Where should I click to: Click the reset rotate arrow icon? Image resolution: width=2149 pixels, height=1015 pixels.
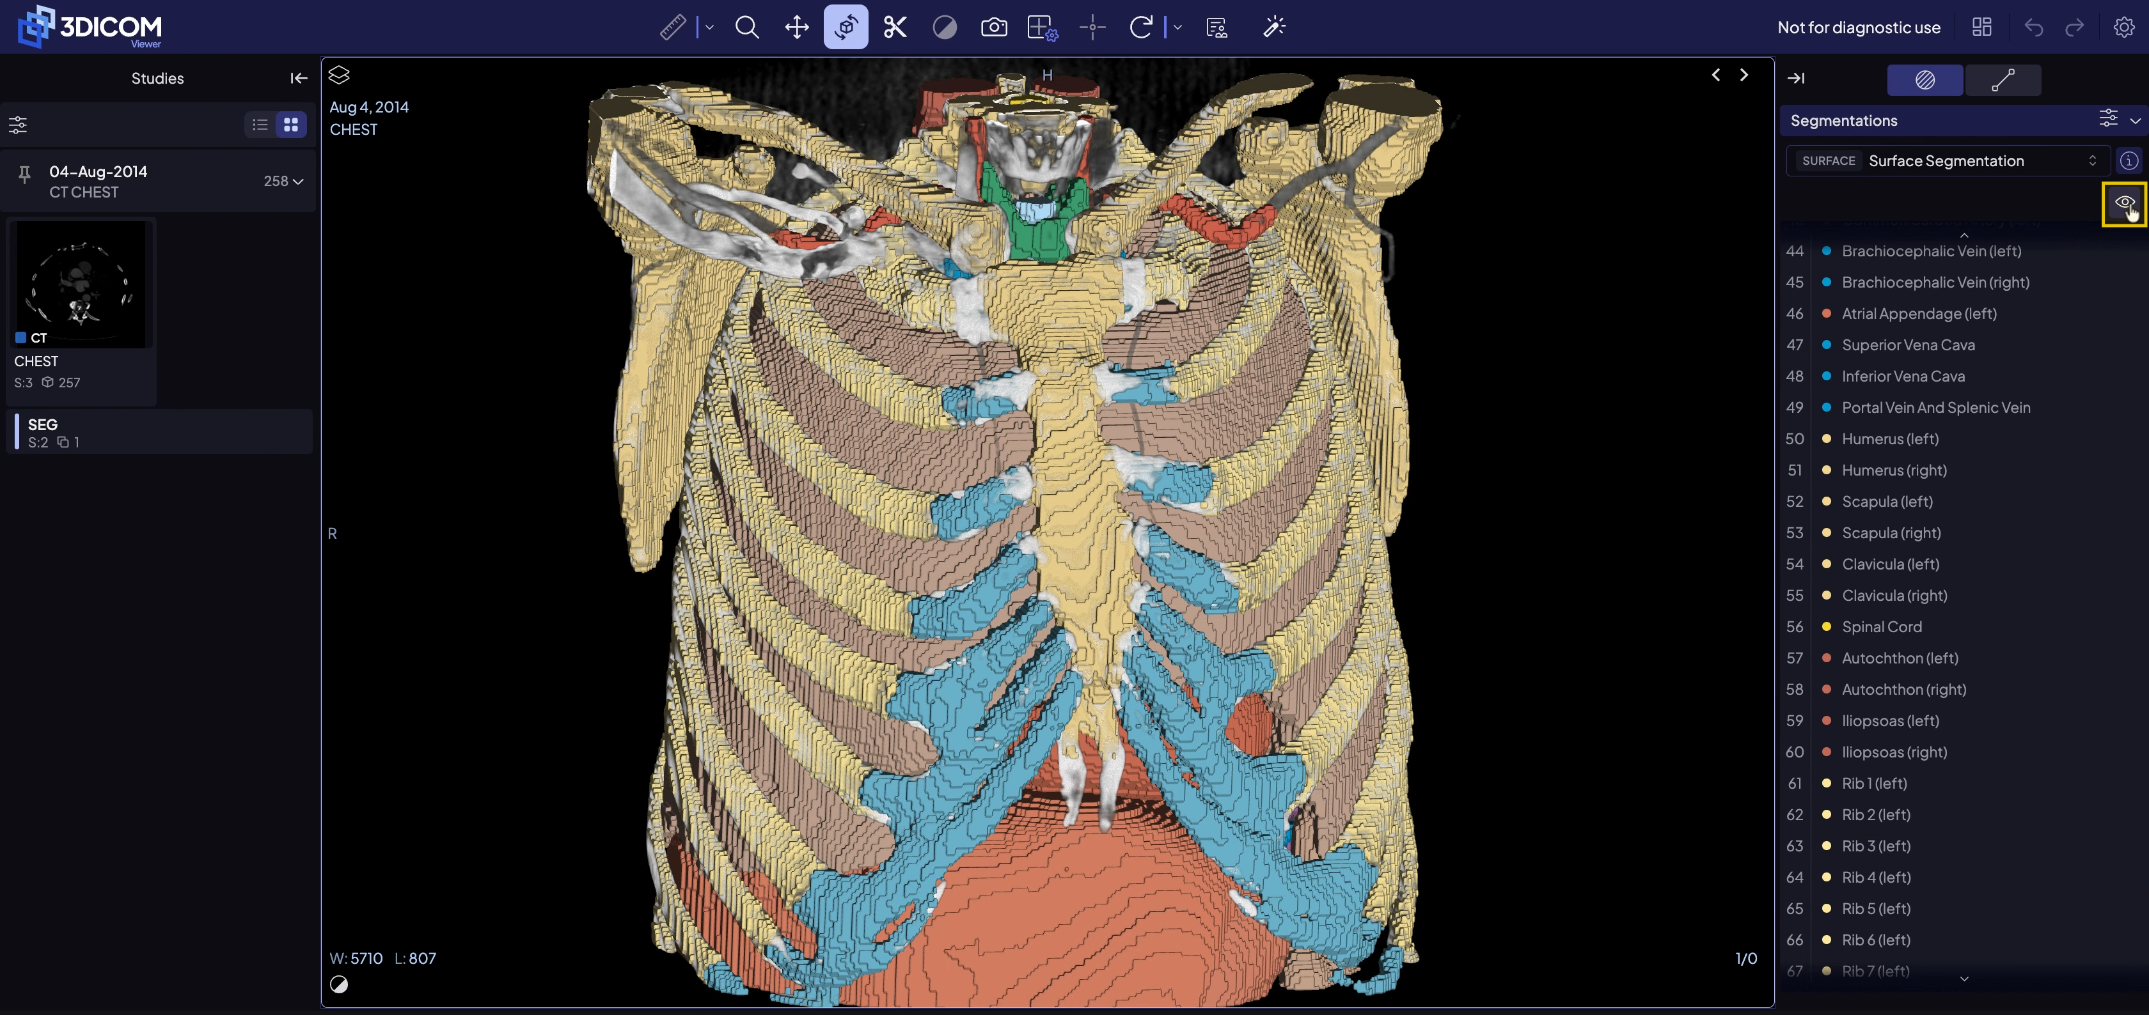(x=1140, y=27)
